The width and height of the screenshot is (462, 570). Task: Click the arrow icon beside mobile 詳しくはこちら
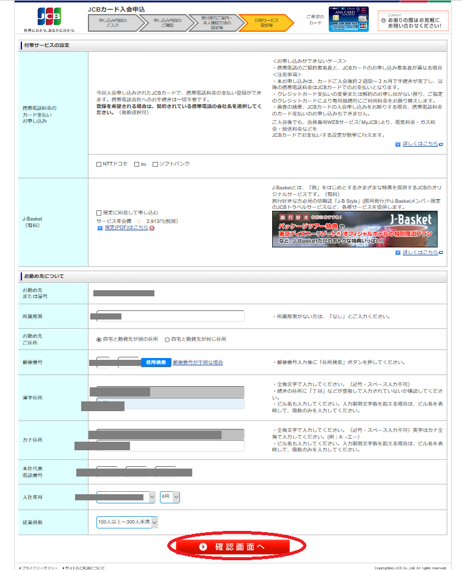coord(398,144)
